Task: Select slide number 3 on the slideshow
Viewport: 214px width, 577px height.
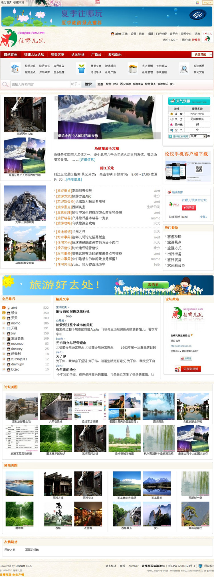Action: [x=66, y=98]
